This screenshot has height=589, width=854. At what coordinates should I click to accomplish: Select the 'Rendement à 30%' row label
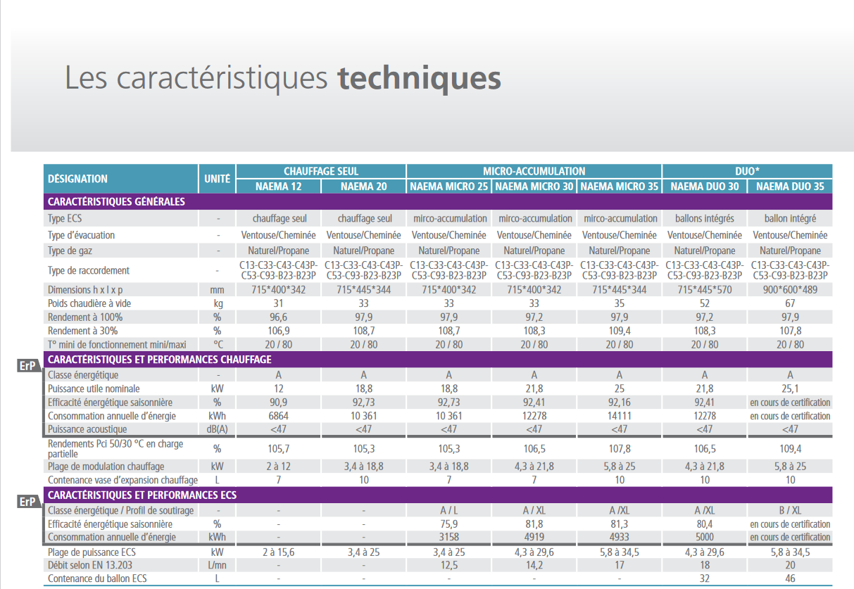[x=83, y=331]
